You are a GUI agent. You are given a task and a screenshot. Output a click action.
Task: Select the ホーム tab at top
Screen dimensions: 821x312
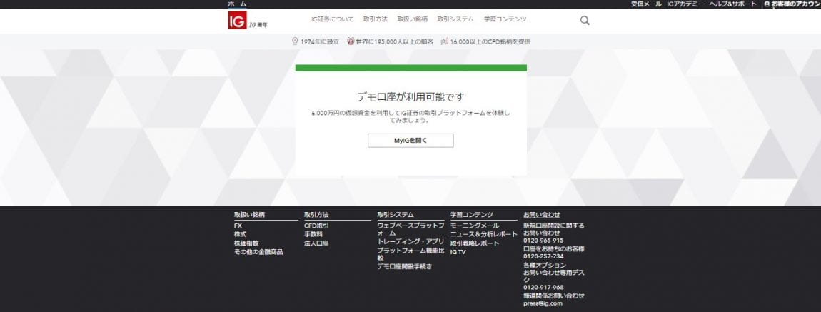(237, 4)
